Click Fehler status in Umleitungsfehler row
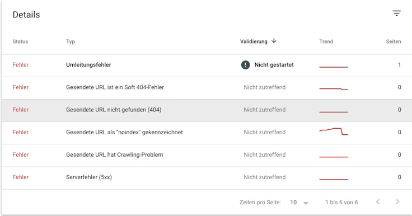 21,65
